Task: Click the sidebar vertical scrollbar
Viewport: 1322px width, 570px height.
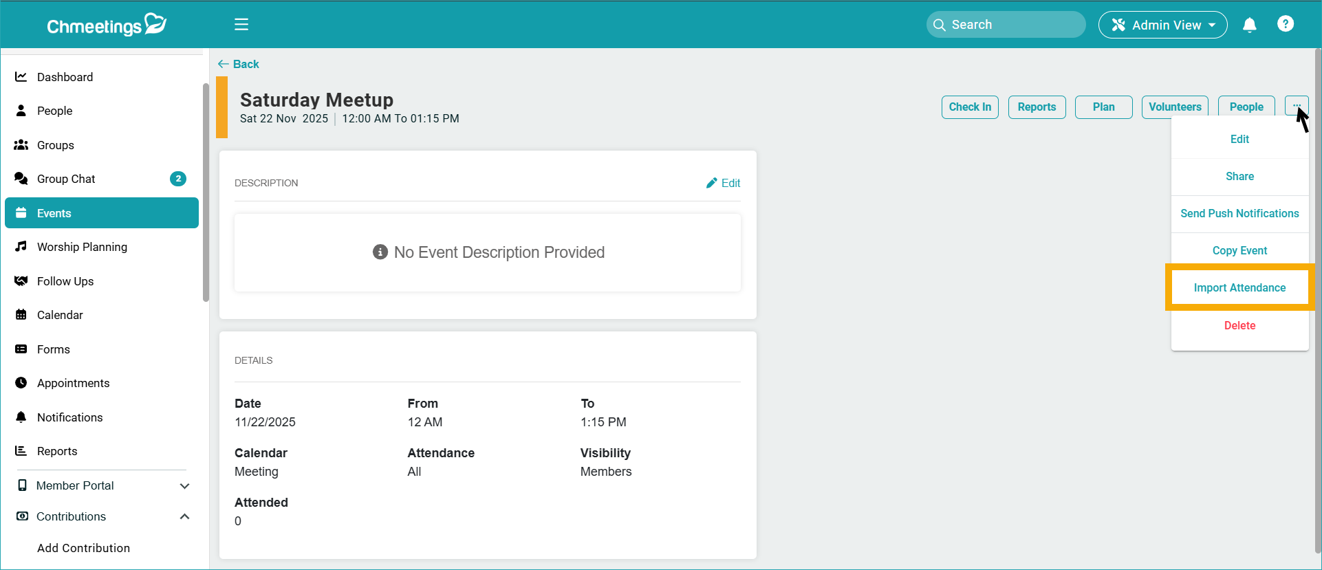Action: [206, 193]
